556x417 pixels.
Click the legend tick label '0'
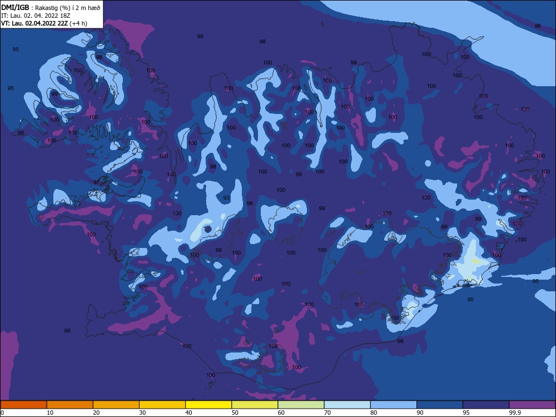coord(2,413)
